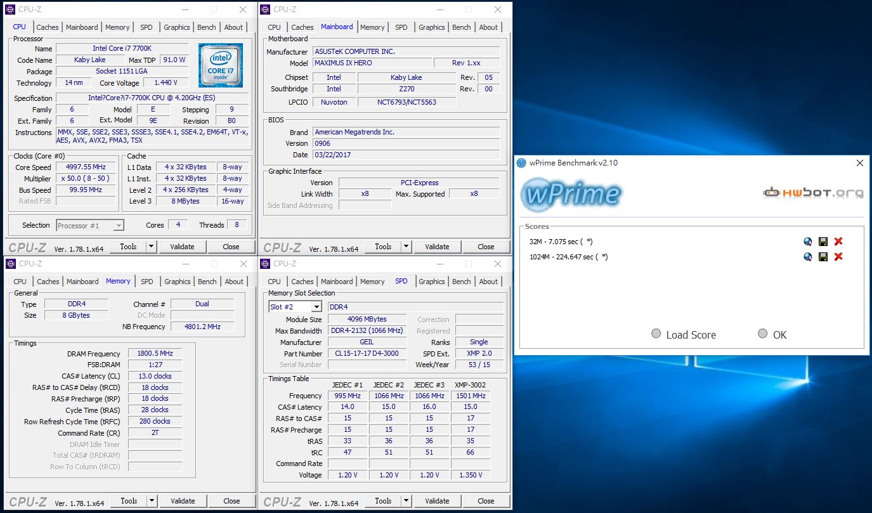
Task: Click Tools button in CPU tab window
Action: (x=128, y=247)
